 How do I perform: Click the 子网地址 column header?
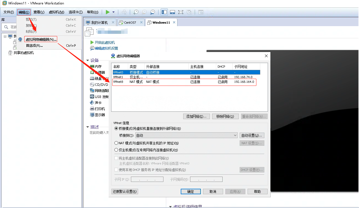[246, 67]
